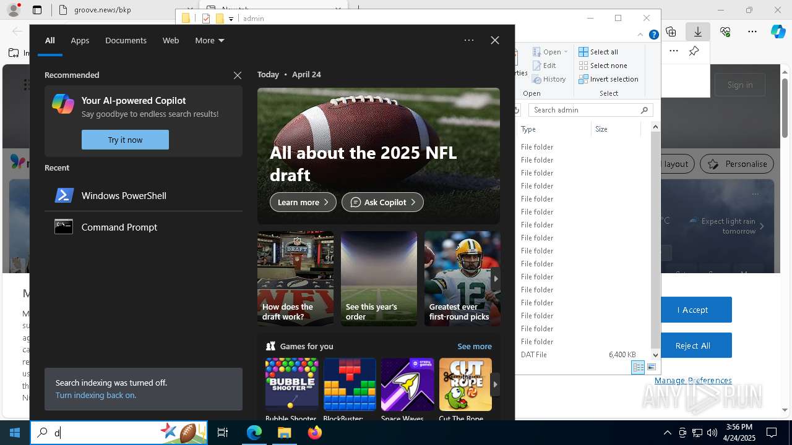Select the Documents search tab
The image size is (792, 445).
(126, 40)
